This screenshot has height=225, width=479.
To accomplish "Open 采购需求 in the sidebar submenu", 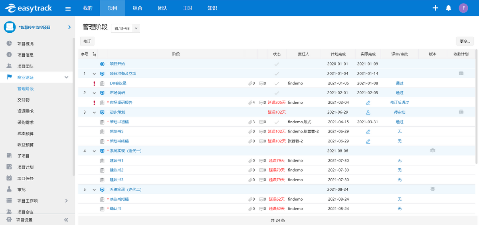I will click(26, 122).
